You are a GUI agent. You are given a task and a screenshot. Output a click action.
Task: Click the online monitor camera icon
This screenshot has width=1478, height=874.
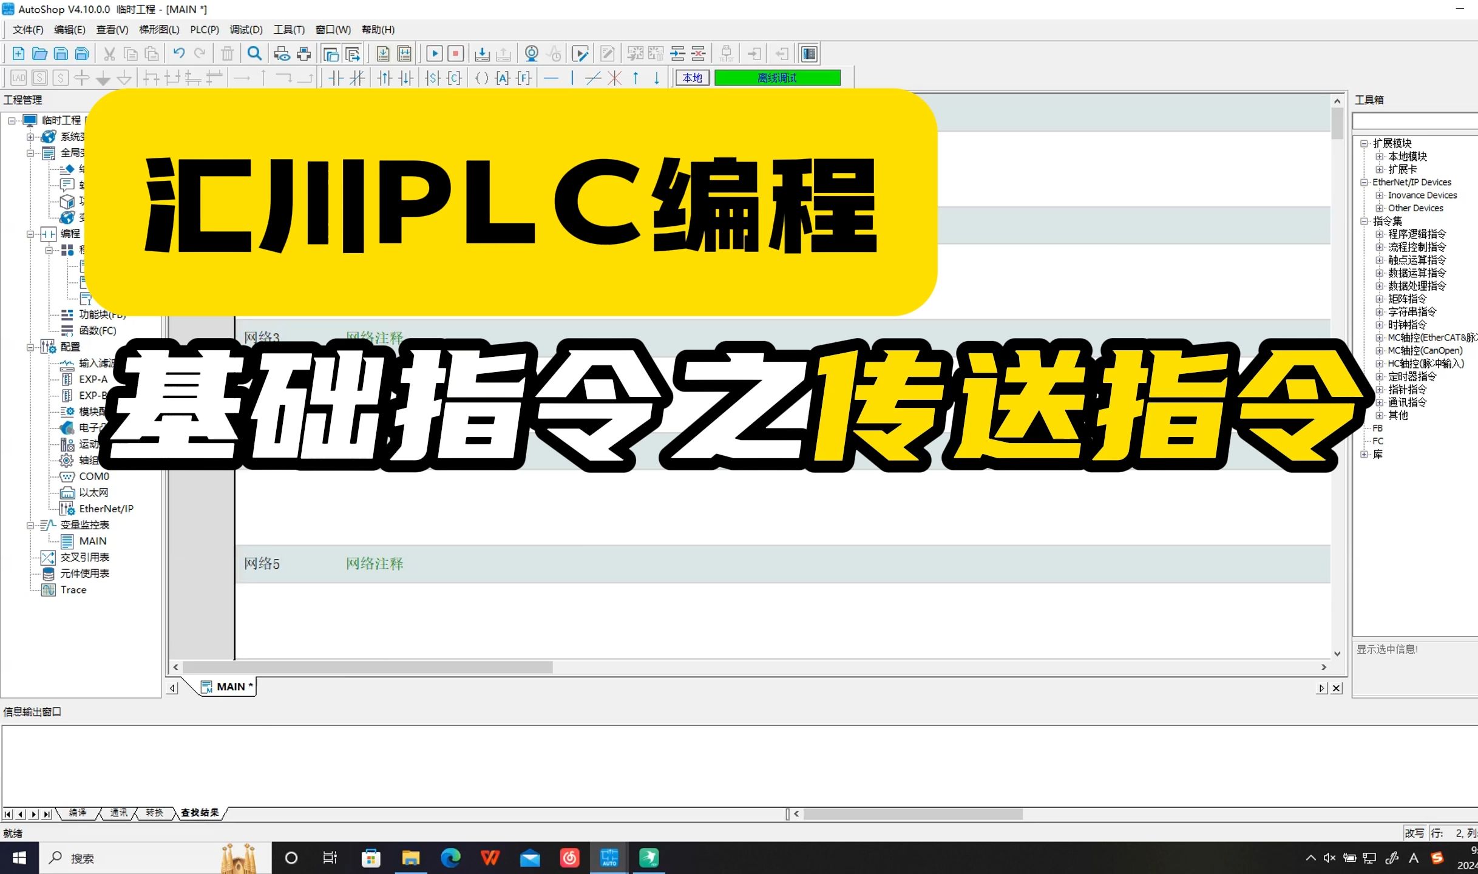[x=531, y=53]
